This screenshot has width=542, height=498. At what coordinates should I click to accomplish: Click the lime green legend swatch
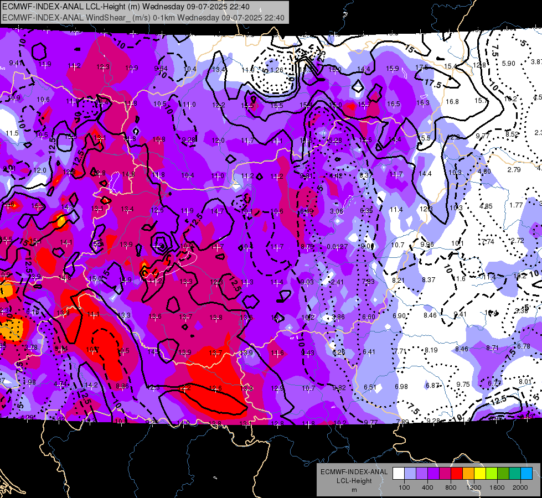(492, 474)
